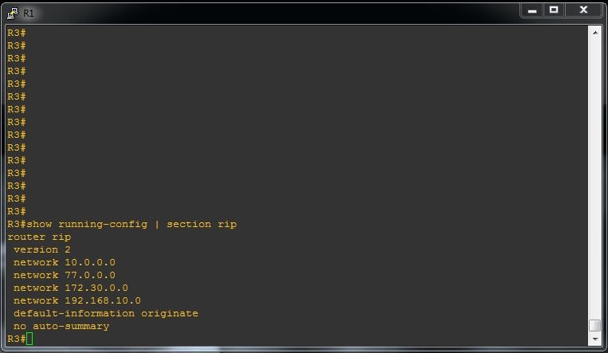Minimize the R1 terminal window
This screenshot has height=353, width=608.
click(x=532, y=10)
